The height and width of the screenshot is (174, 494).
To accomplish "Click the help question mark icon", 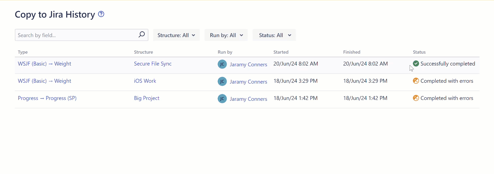I will pyautogui.click(x=101, y=14).
